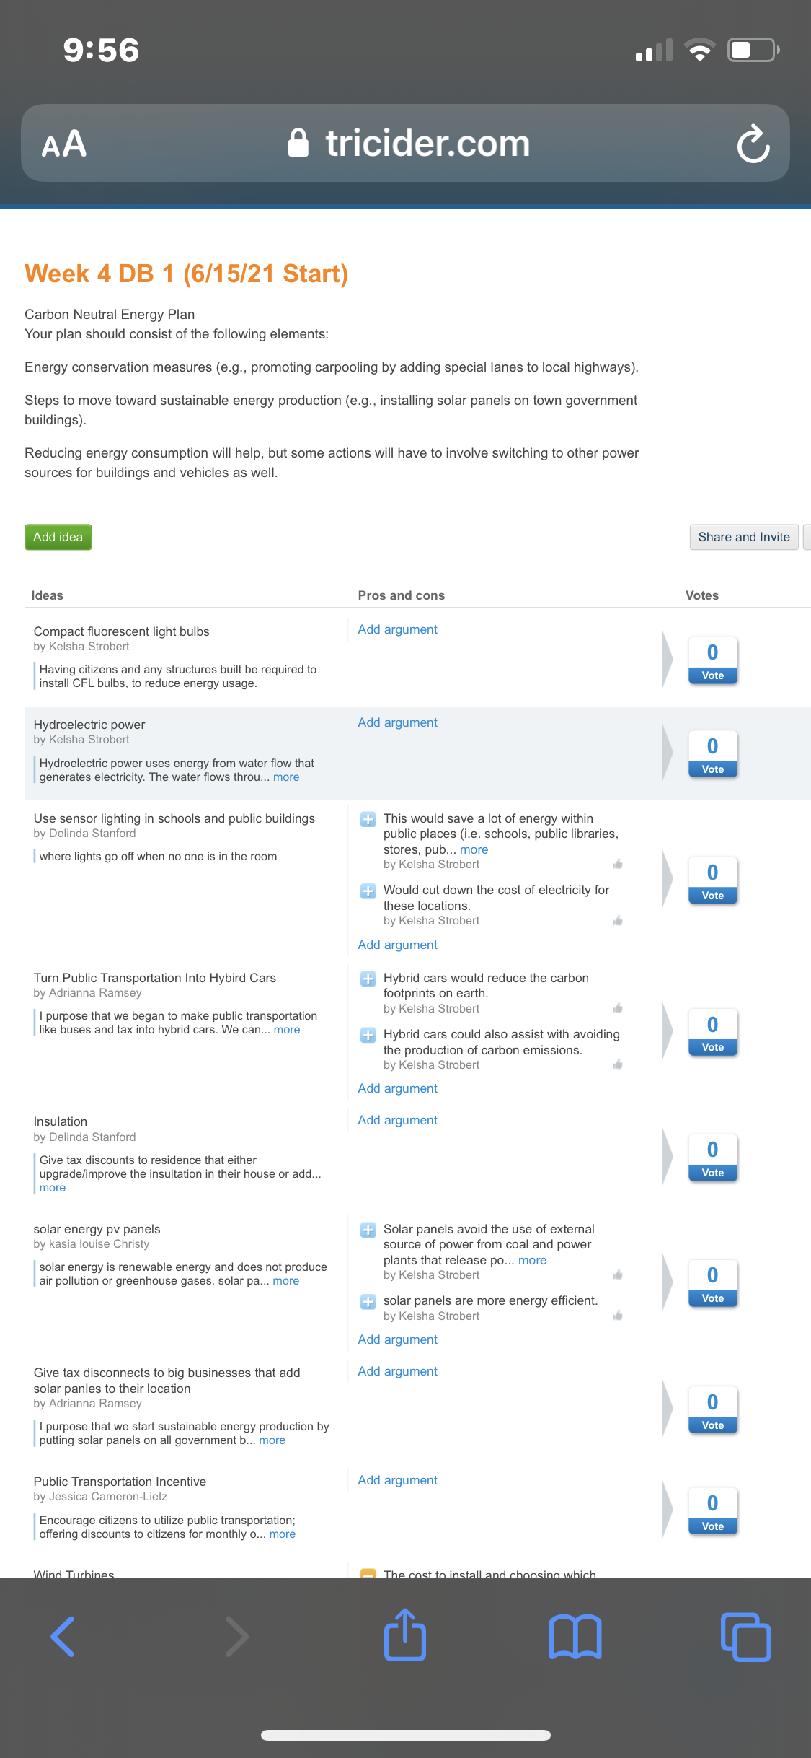Viewport: 811px width, 1758px height.
Task: Click the Share and Invite button
Action: (744, 537)
